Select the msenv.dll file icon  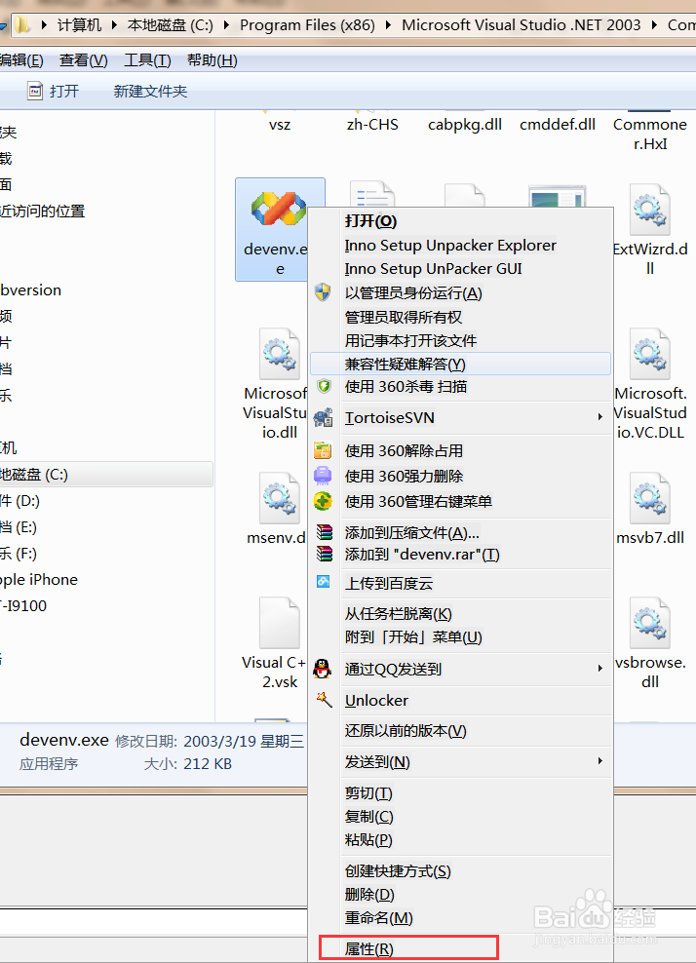point(280,498)
